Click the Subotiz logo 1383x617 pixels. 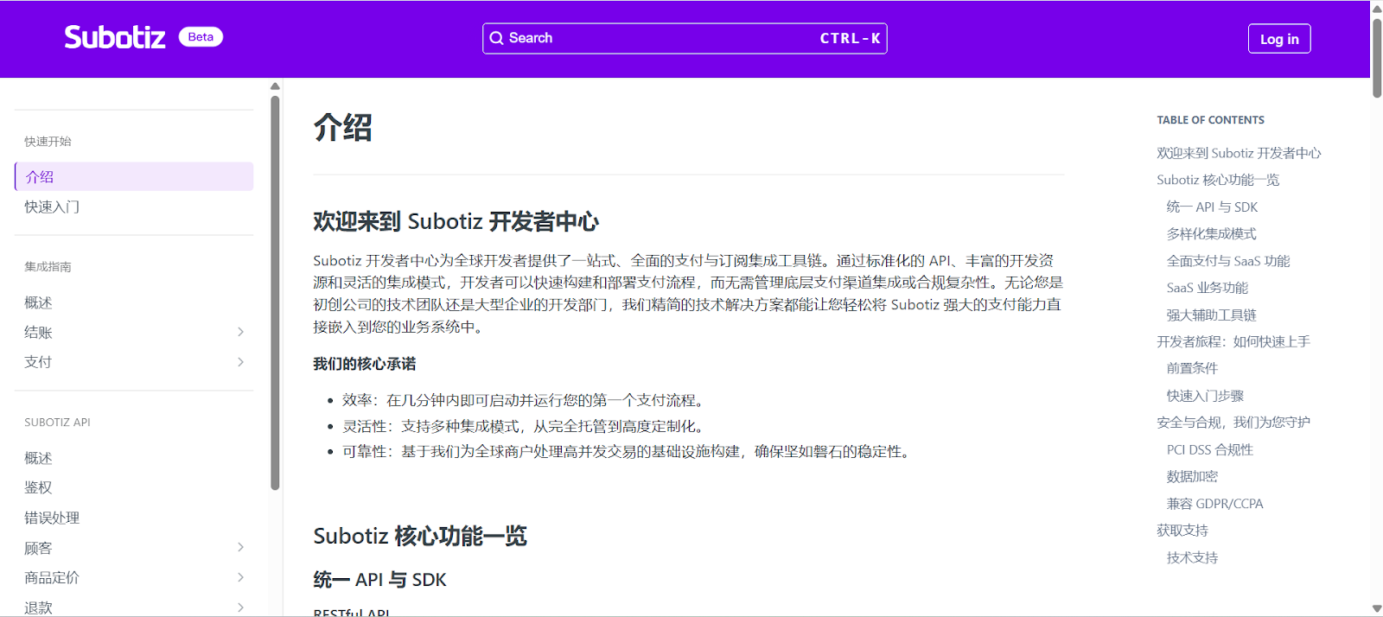[x=114, y=37]
